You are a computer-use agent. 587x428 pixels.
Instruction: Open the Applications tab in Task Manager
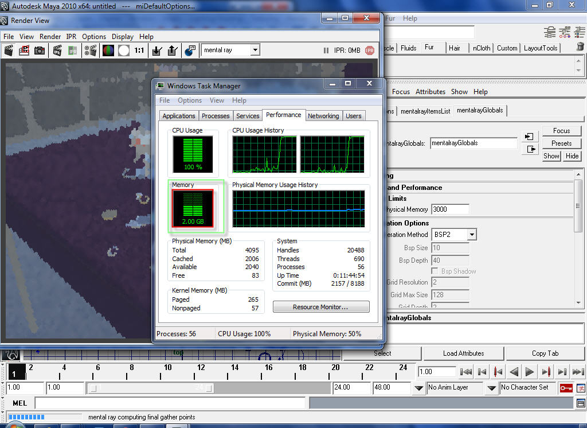[x=179, y=116]
